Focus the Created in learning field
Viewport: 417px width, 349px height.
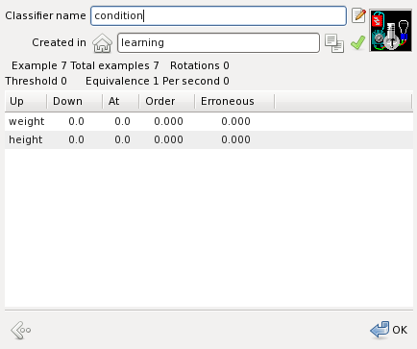218,42
